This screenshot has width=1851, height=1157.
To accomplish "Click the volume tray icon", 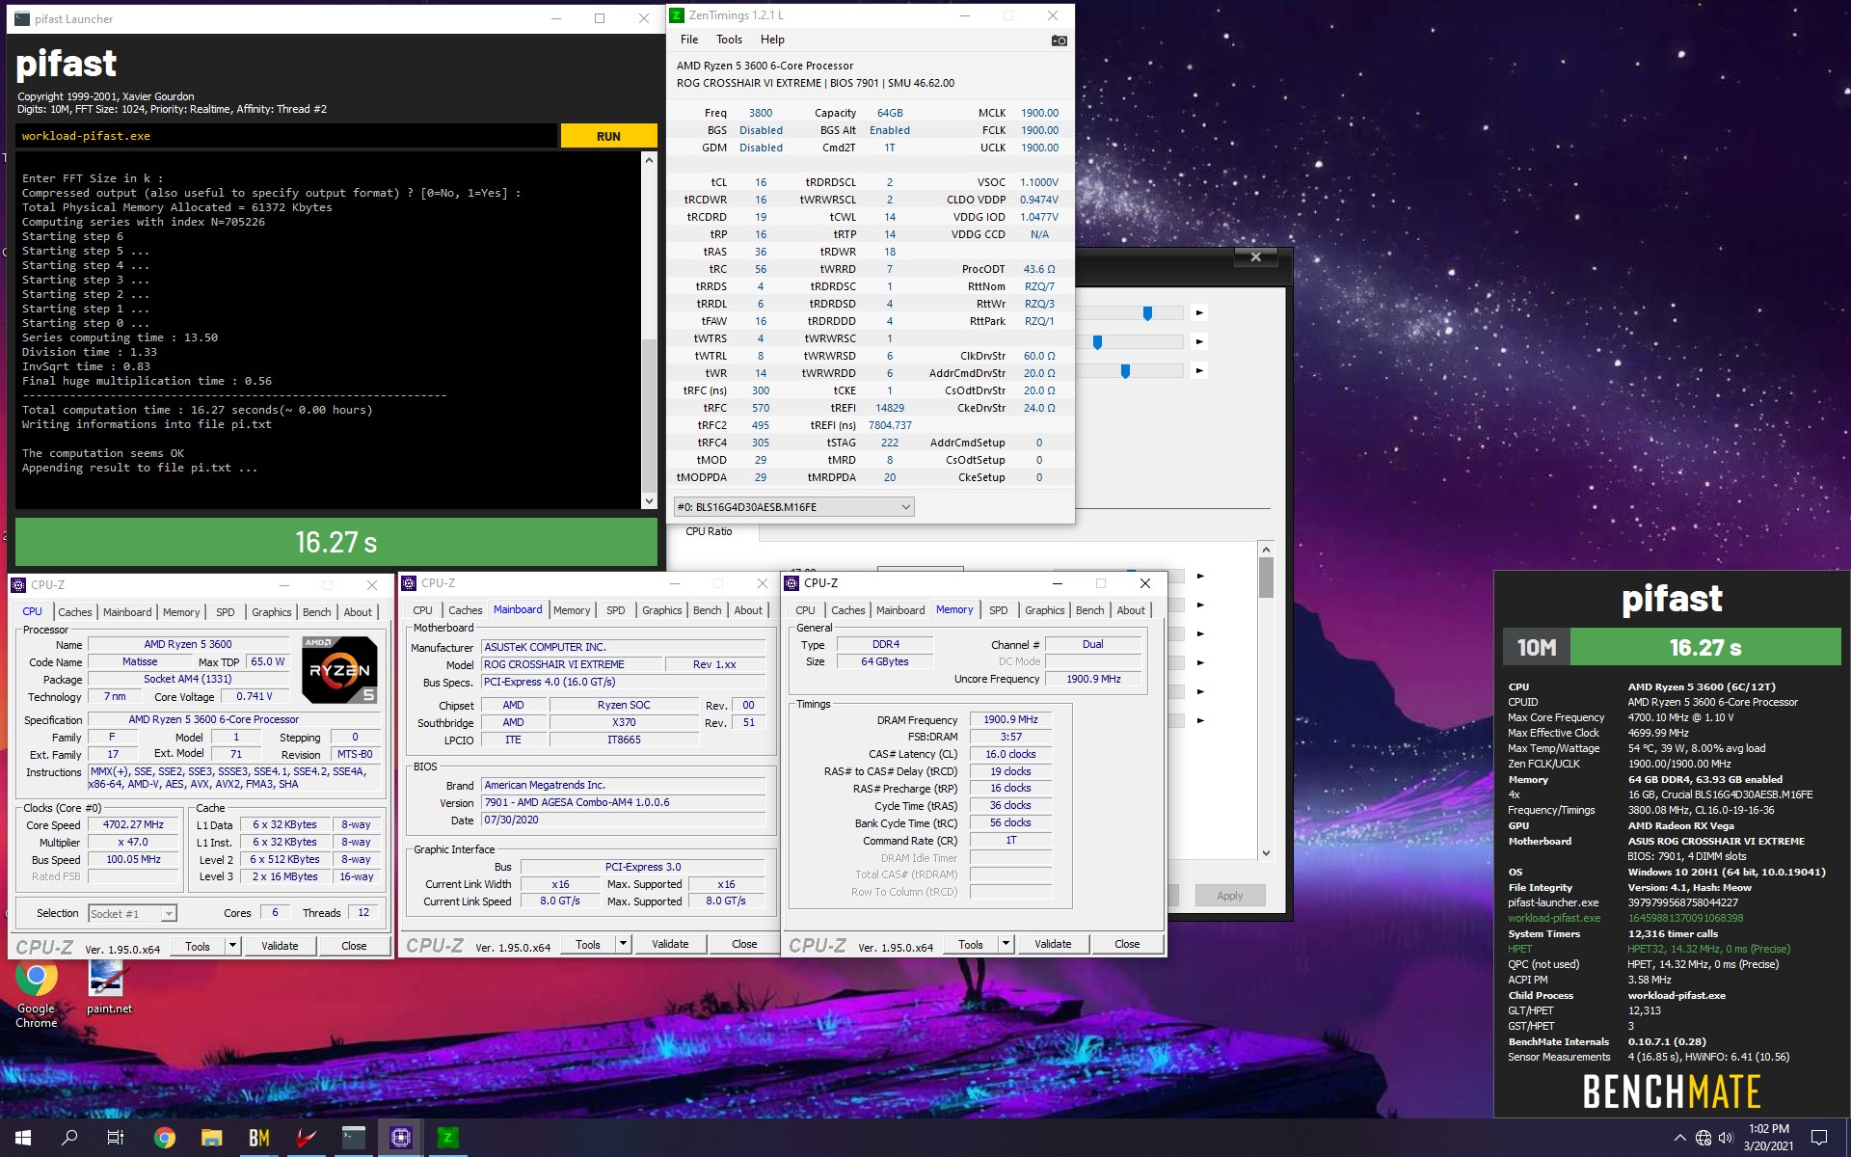I will 1726,1138.
